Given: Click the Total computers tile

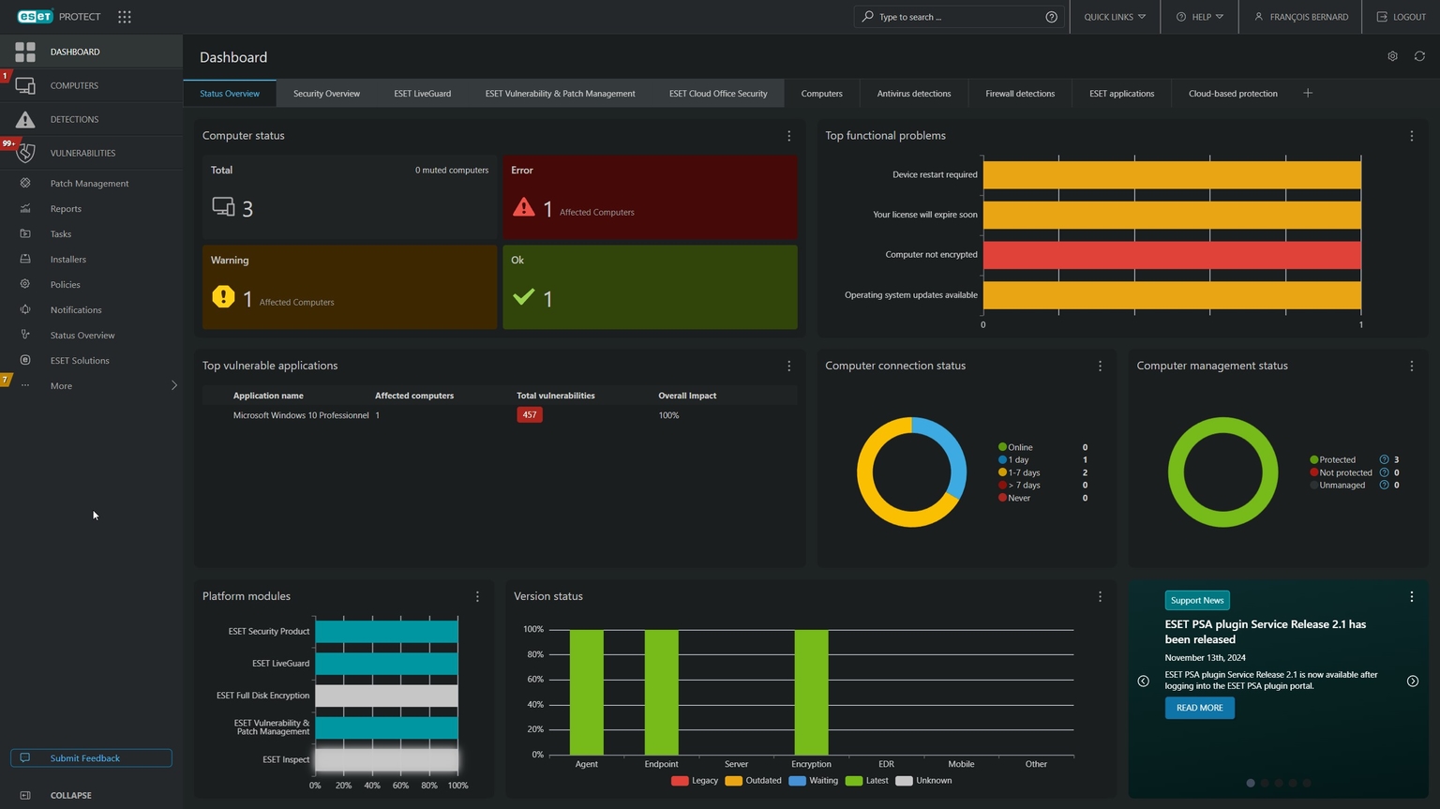Looking at the screenshot, I should tap(350, 197).
